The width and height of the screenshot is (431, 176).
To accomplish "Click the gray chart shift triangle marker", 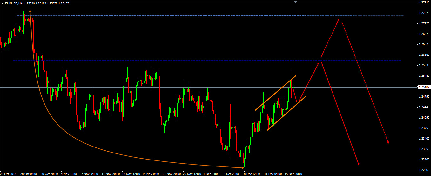I will [x=296, y=2].
